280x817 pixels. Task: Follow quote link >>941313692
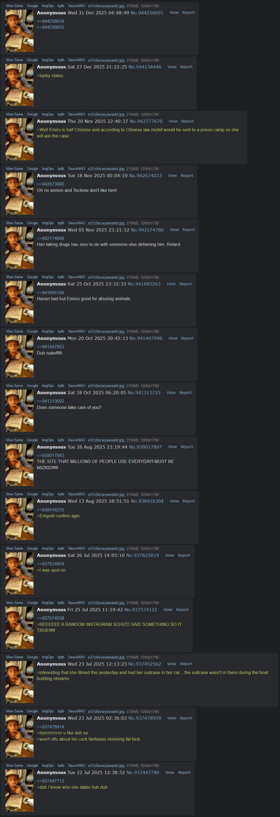coord(50,401)
